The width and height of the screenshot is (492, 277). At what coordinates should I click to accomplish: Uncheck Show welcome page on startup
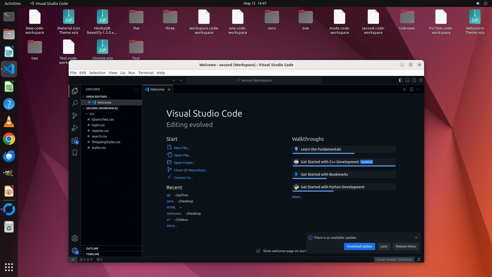tap(258, 251)
